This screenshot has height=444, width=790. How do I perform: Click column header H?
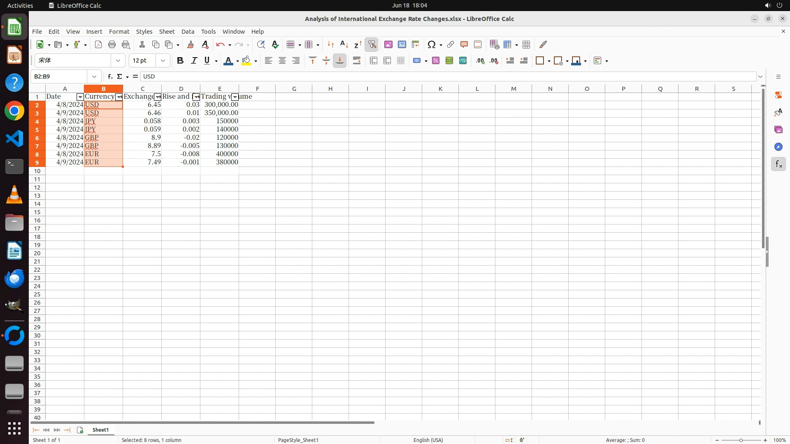click(330, 89)
